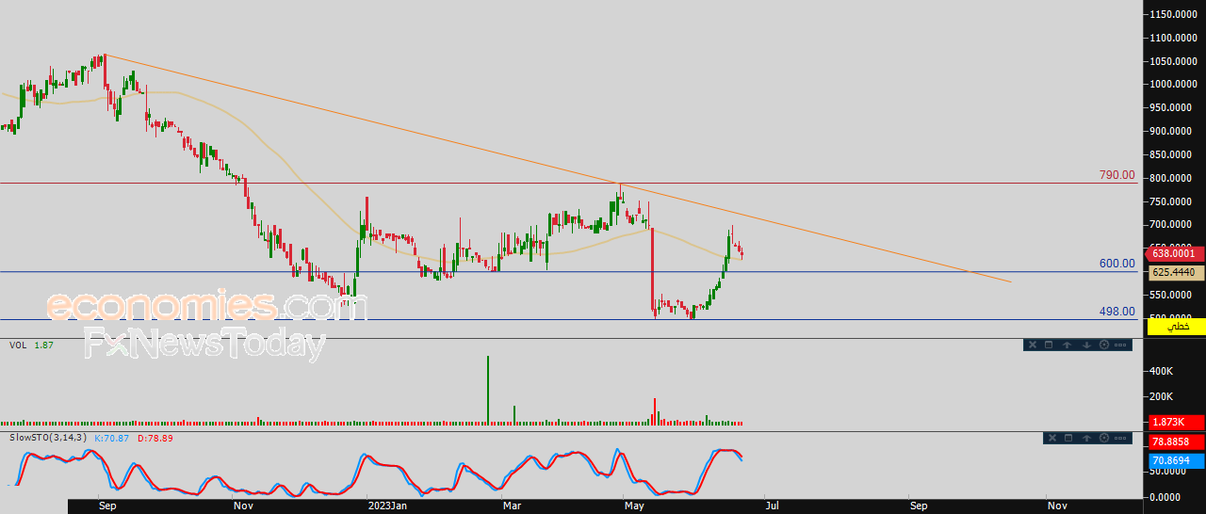Maximize the volume panel with window icon
1206x514 pixels.
(1049, 345)
